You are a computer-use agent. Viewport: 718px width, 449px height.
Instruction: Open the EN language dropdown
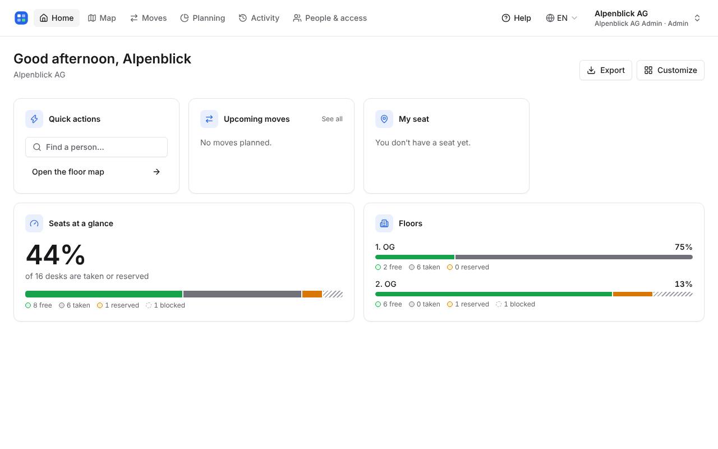[x=561, y=18]
